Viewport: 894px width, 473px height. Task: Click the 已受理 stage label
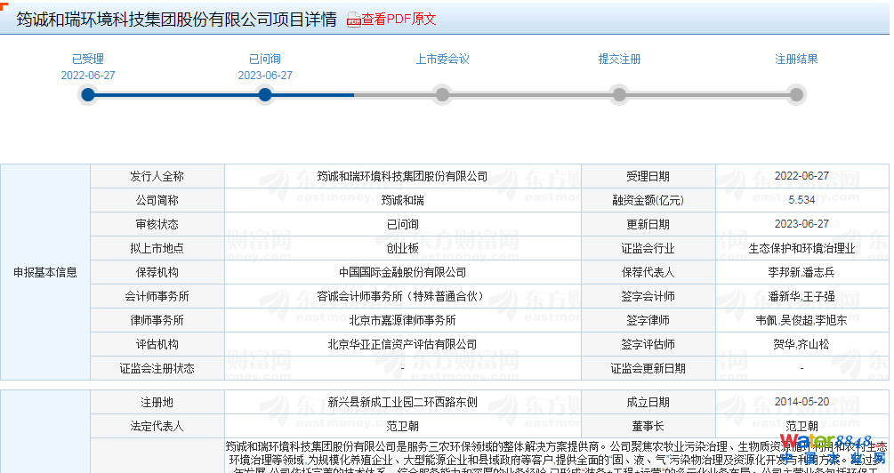coord(88,60)
